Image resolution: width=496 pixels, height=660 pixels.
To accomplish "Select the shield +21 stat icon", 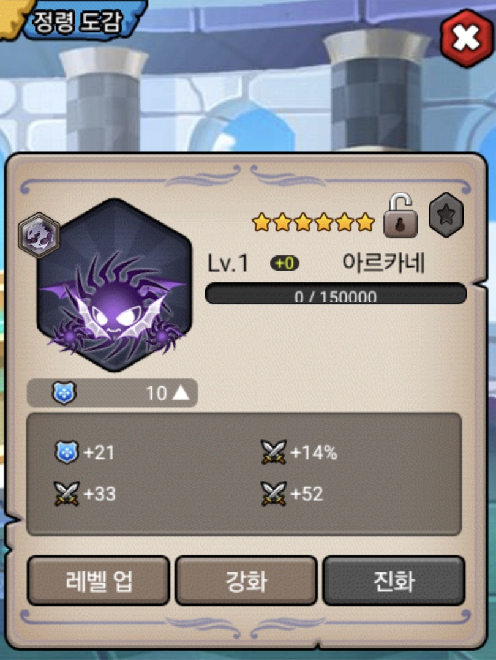I will 67,452.
